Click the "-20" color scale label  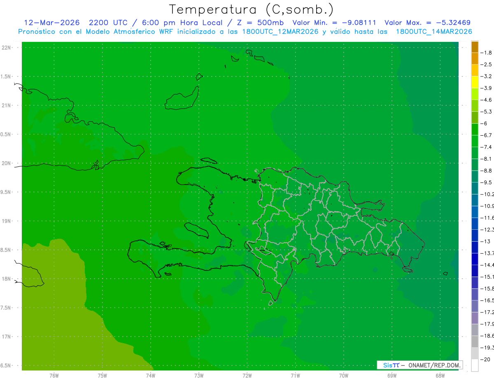485,360
